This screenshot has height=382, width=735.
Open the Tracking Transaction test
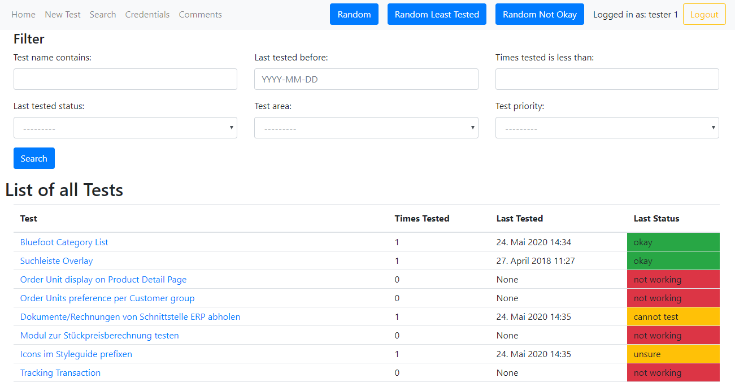(x=60, y=373)
